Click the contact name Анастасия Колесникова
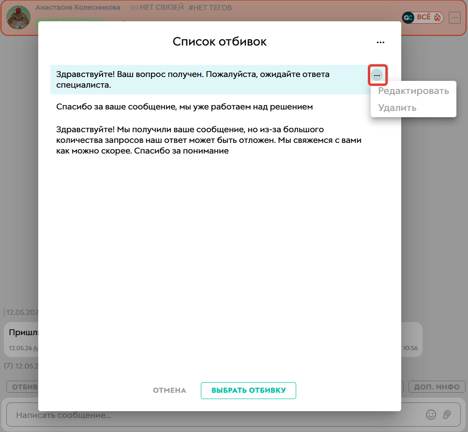The image size is (468, 432). click(78, 7)
